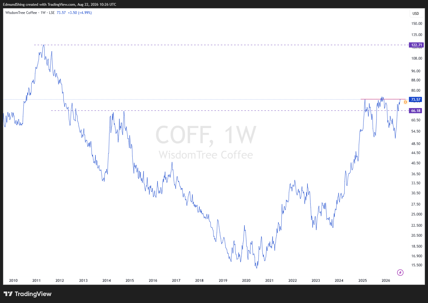428x303 pixels.
Task: Click the 25.000 price scale label
Action: 416,214
